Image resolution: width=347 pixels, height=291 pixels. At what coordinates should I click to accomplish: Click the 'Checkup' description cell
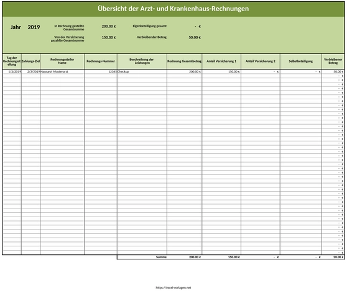point(142,71)
